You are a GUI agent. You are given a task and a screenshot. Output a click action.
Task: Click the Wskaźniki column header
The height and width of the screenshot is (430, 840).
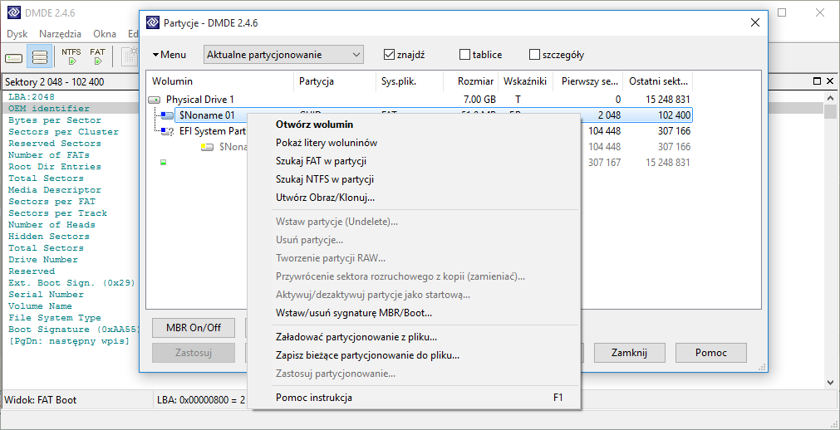[526, 81]
